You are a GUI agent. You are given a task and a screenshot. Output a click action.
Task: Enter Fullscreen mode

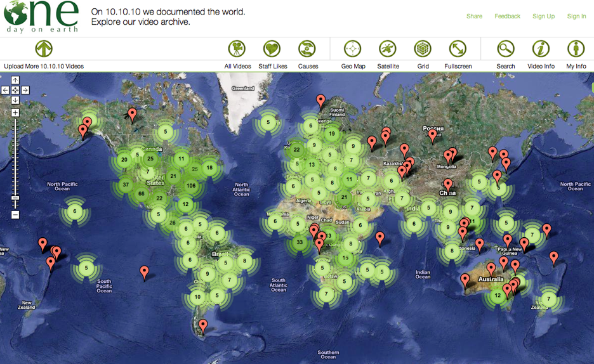(x=458, y=49)
